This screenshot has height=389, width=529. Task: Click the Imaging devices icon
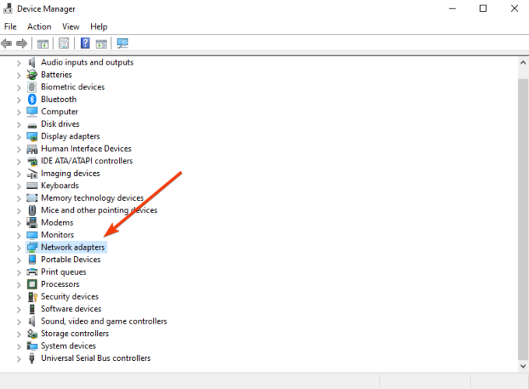(x=32, y=173)
